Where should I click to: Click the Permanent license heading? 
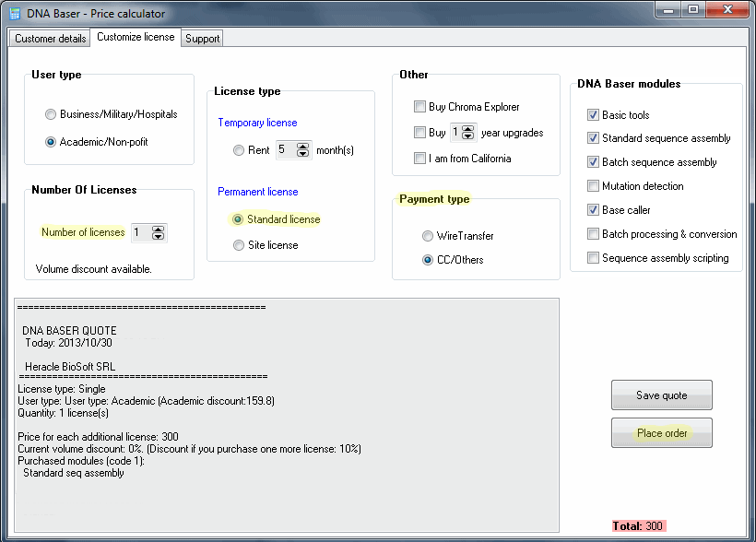click(x=258, y=192)
